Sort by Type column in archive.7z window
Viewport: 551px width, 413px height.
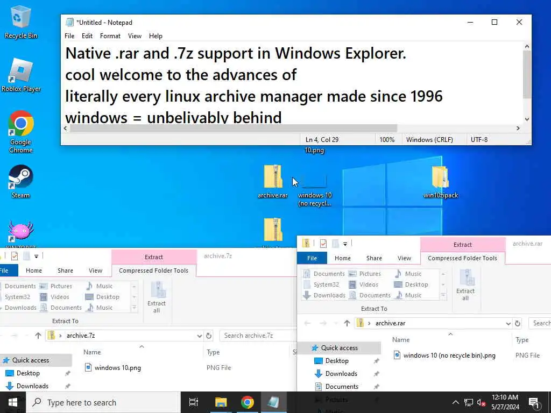(x=213, y=352)
